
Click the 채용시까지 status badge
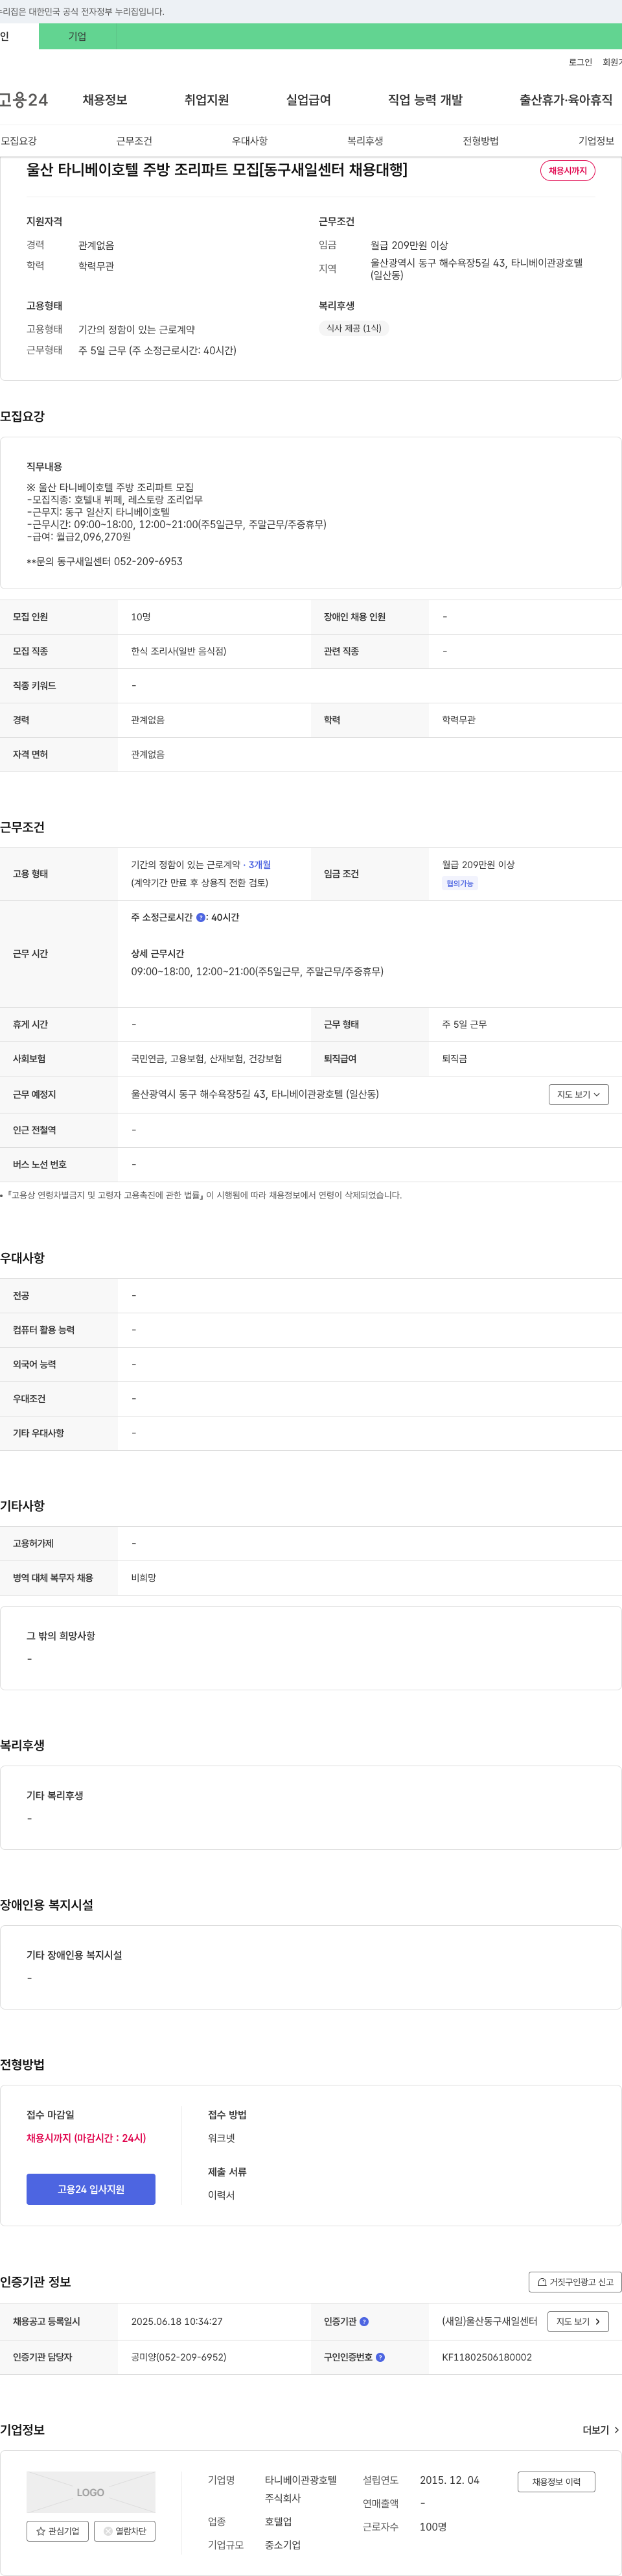point(568,171)
